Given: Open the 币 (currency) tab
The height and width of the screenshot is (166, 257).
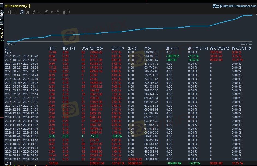Looking at the screenshot, I should coord(46,12).
